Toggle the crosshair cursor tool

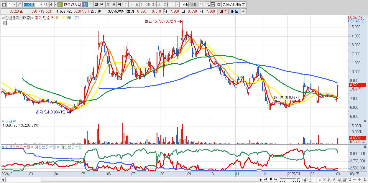[320, 179]
